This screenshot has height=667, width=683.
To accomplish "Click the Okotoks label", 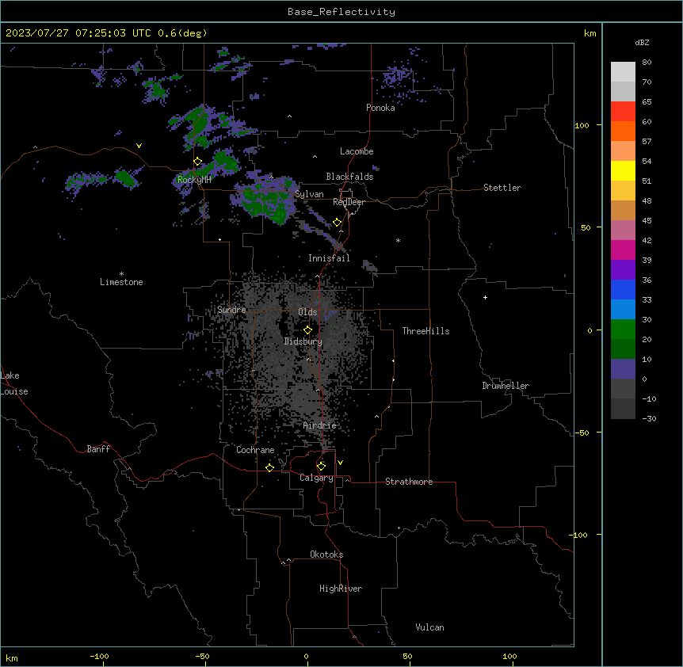I will click(x=326, y=555).
